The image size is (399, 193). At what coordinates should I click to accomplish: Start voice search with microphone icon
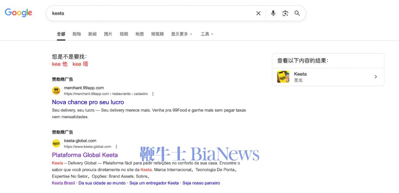coord(273,13)
